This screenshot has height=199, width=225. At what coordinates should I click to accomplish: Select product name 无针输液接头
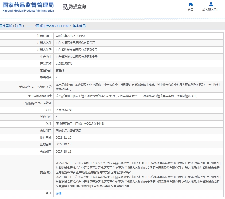(x=64, y=63)
